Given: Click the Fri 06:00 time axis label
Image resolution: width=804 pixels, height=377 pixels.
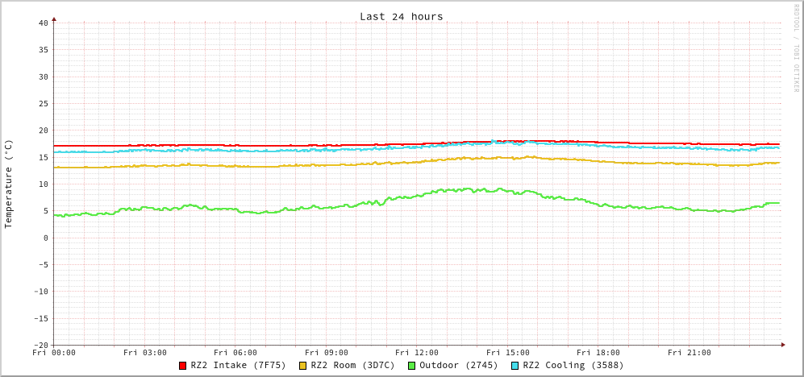Looking at the screenshot, I should click(235, 353).
